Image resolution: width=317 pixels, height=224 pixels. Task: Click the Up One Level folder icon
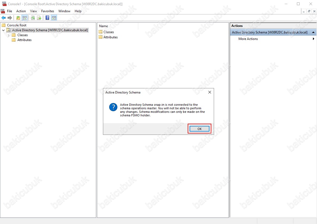(x=18, y=18)
